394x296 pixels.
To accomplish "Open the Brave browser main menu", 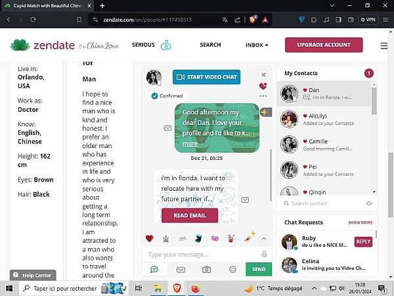I will tap(385, 20).
